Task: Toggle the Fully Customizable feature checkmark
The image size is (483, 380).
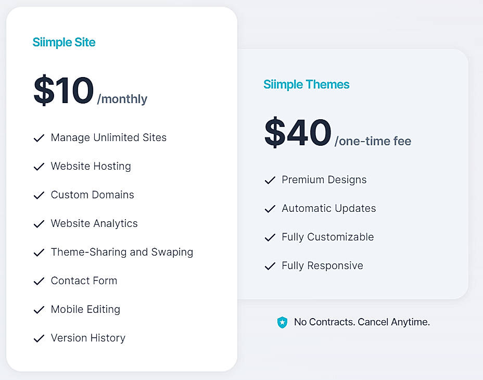Action: coord(270,237)
